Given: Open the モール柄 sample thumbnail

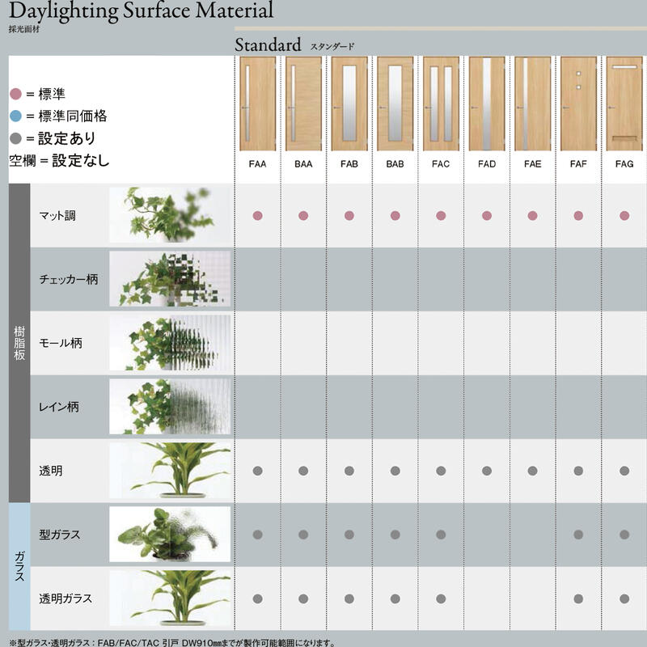Looking at the screenshot, I should [170, 343].
